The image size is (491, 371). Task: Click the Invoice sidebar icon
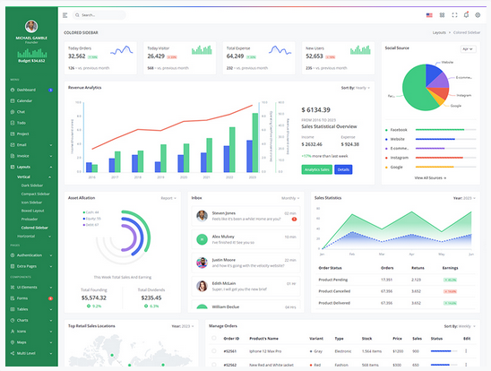13,156
